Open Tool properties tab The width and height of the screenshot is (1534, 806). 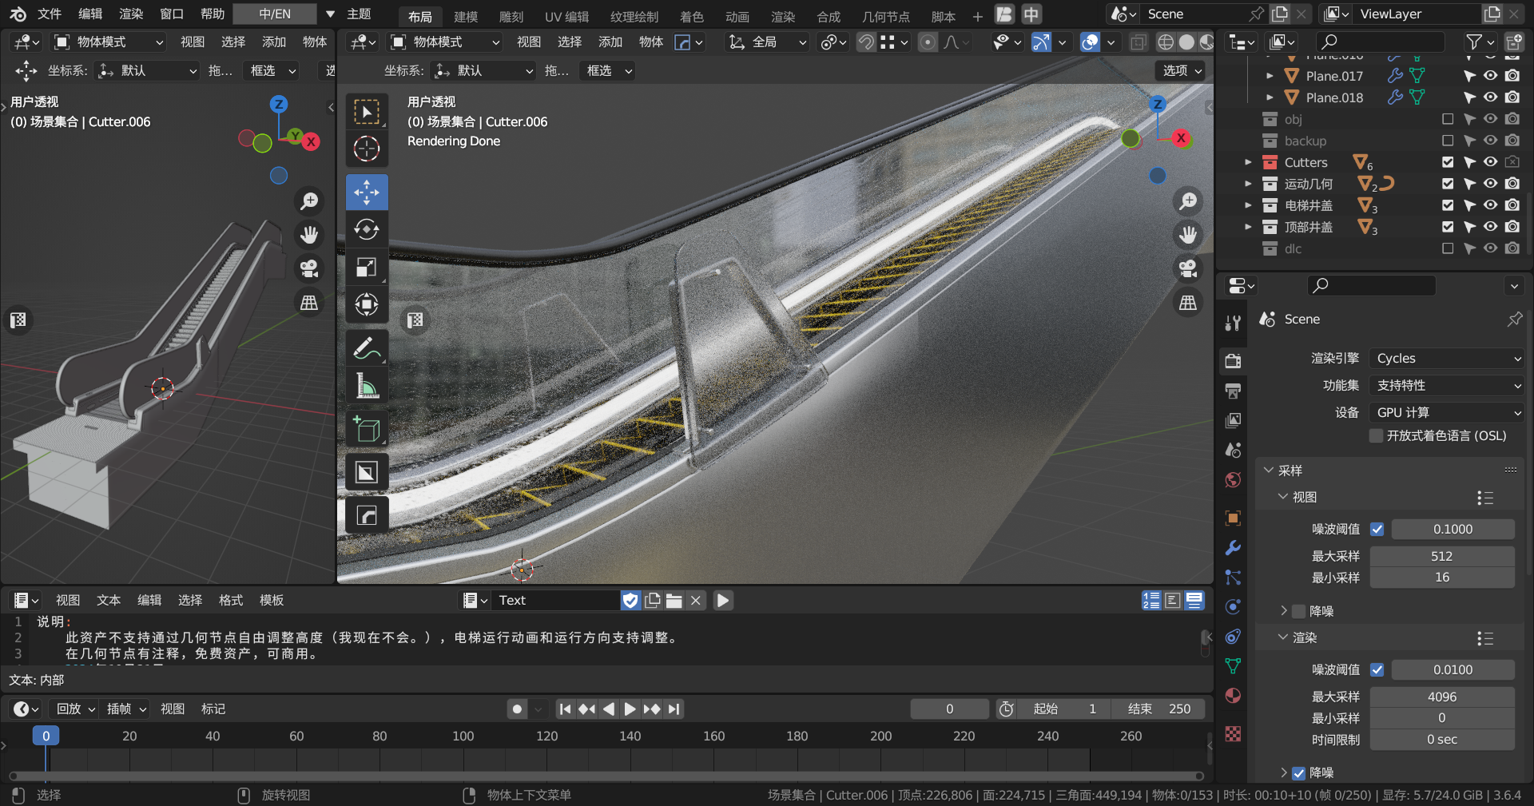(x=1233, y=323)
